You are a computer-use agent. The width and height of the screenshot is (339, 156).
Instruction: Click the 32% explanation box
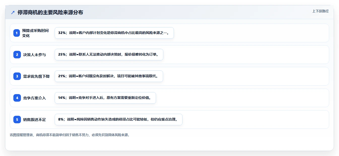point(114,33)
